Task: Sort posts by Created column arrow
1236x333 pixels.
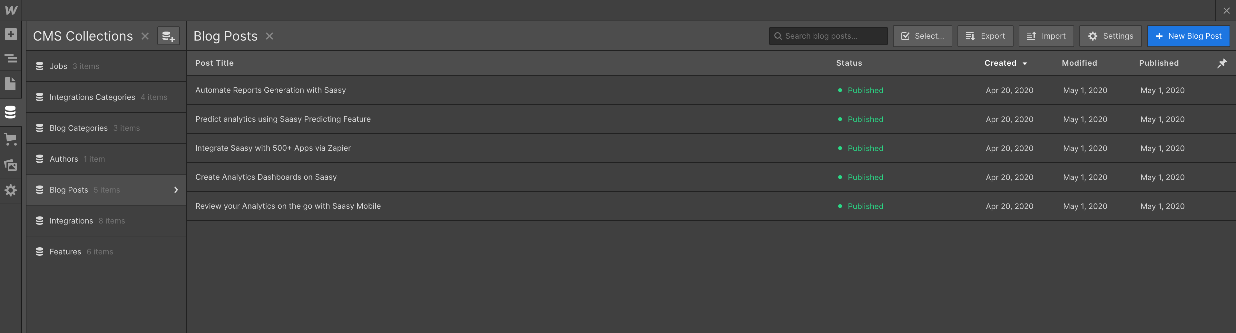Action: 1025,64
